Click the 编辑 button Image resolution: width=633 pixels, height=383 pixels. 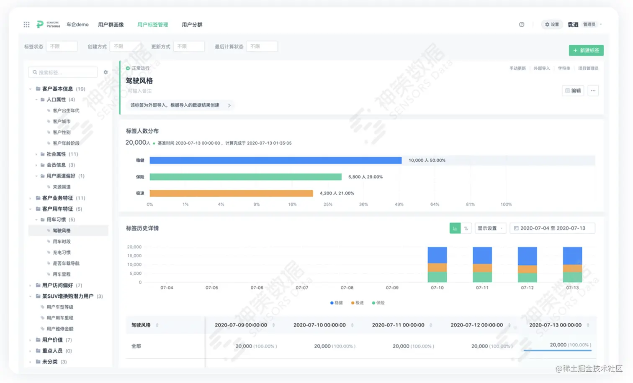[x=573, y=91]
